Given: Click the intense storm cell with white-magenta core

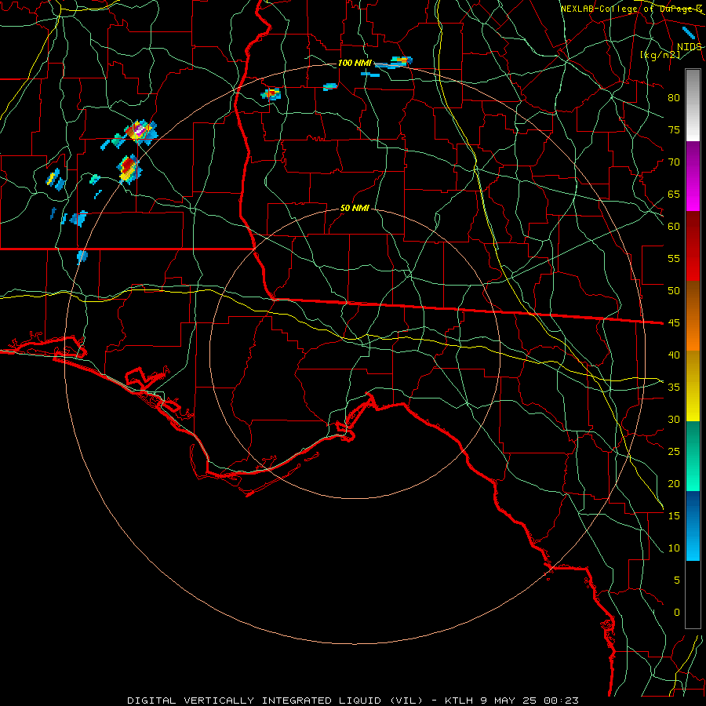Looking at the screenshot, I should pos(140,131).
